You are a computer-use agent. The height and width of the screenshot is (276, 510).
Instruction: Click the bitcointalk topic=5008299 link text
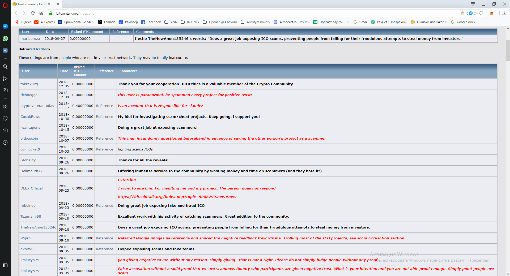point(177,197)
